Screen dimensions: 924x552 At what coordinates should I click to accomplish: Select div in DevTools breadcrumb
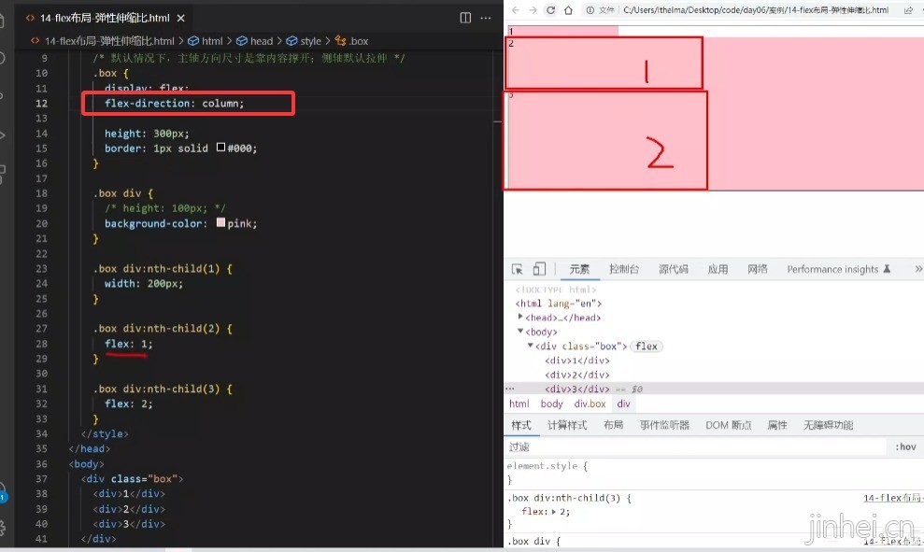point(623,403)
